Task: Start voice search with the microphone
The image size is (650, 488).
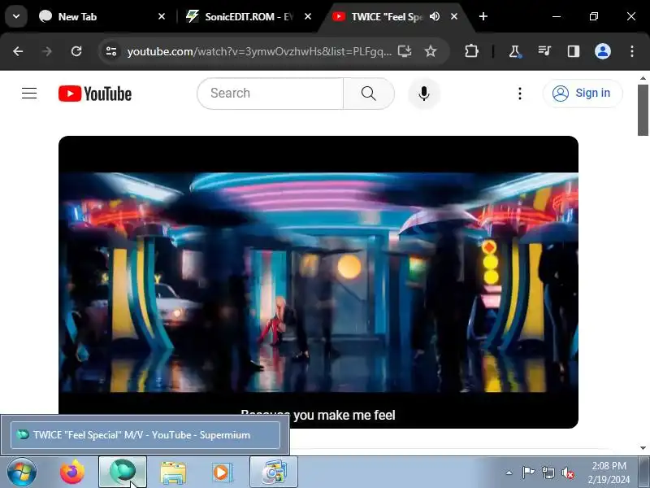Action: 423,94
